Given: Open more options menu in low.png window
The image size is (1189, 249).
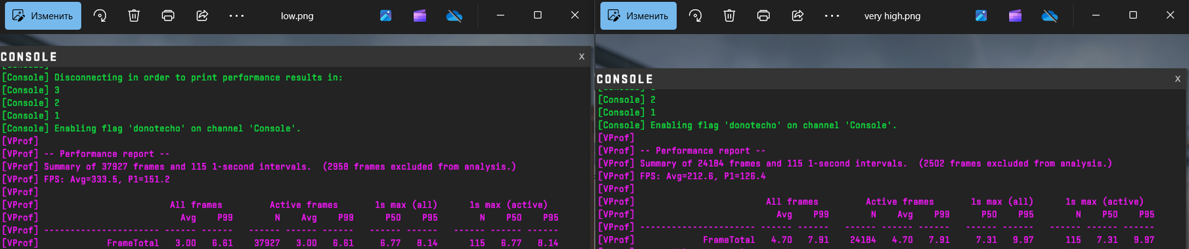Looking at the screenshot, I should pos(236,16).
